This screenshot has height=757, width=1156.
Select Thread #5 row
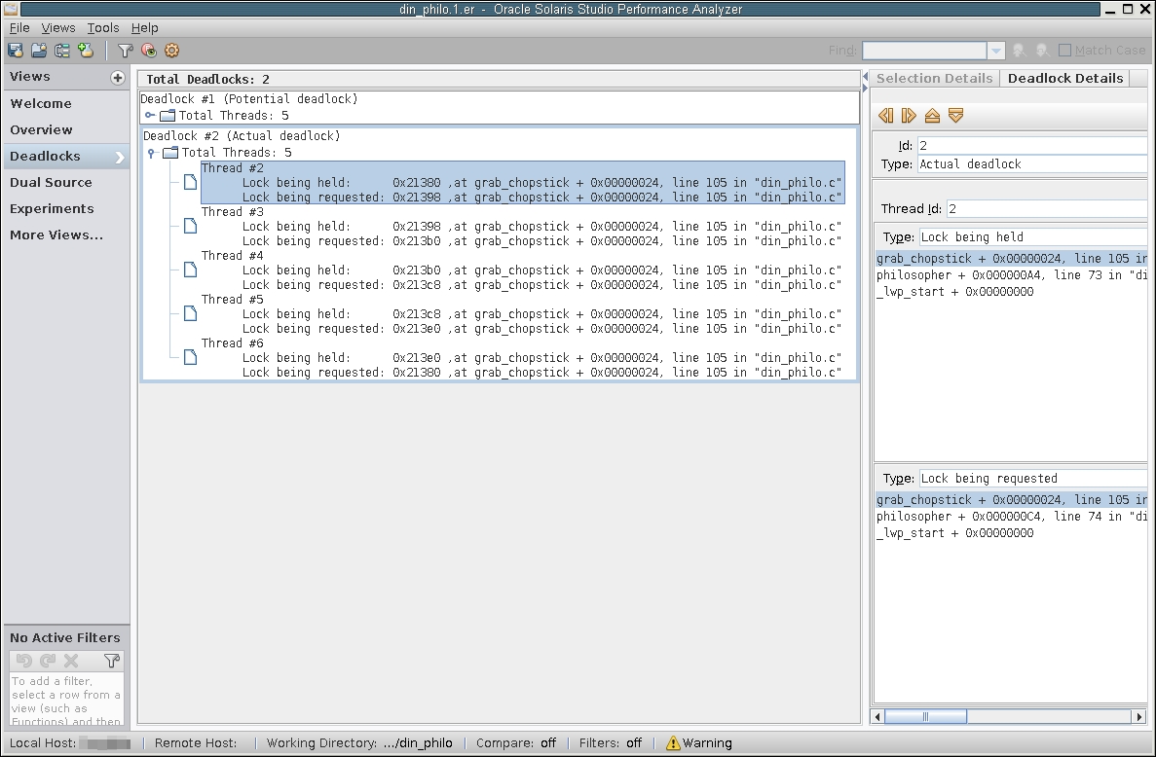pyautogui.click(x=523, y=314)
